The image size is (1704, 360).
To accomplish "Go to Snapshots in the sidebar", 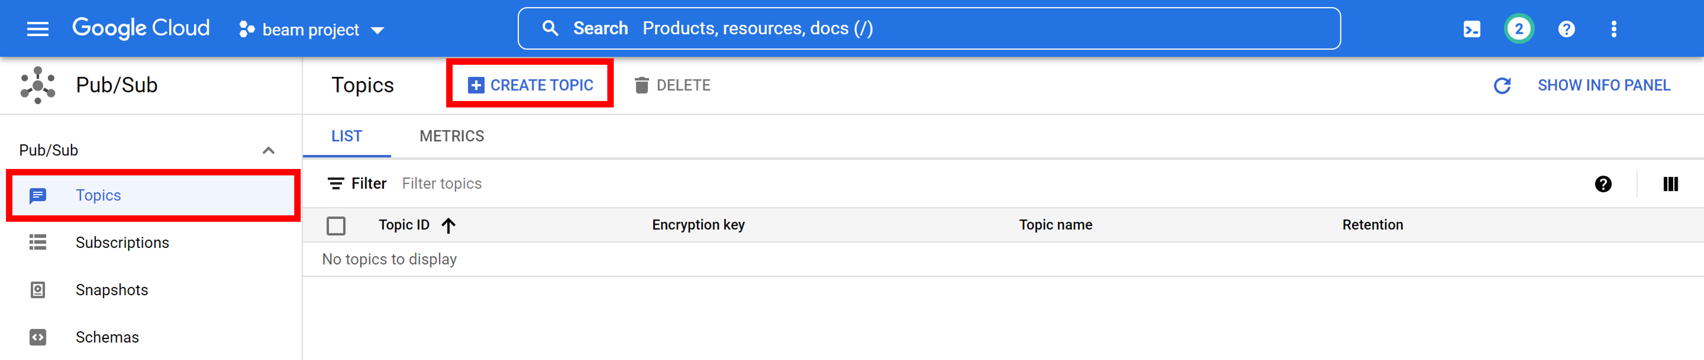I will [112, 290].
